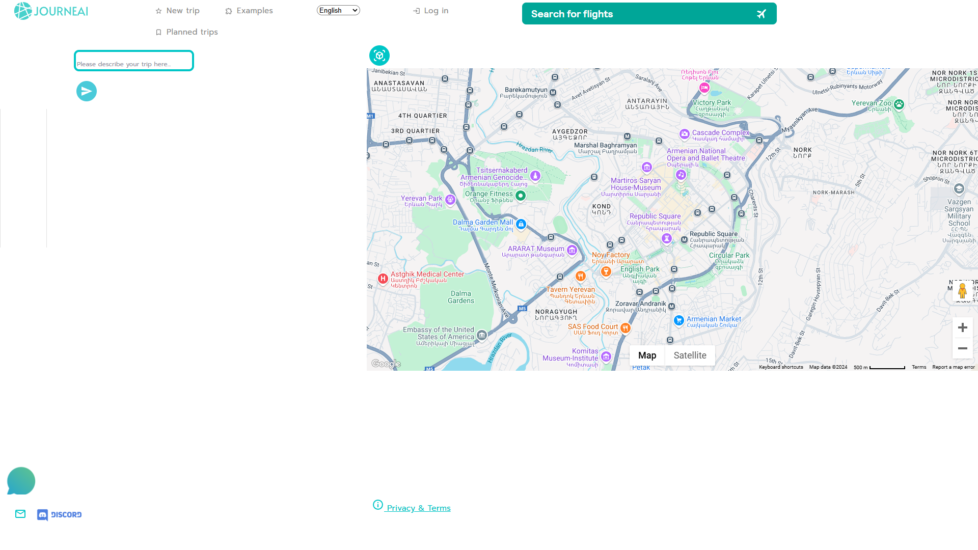The width and height of the screenshot is (978, 550).
Task: Click the paper plane icon on the flights button
Action: point(761,14)
